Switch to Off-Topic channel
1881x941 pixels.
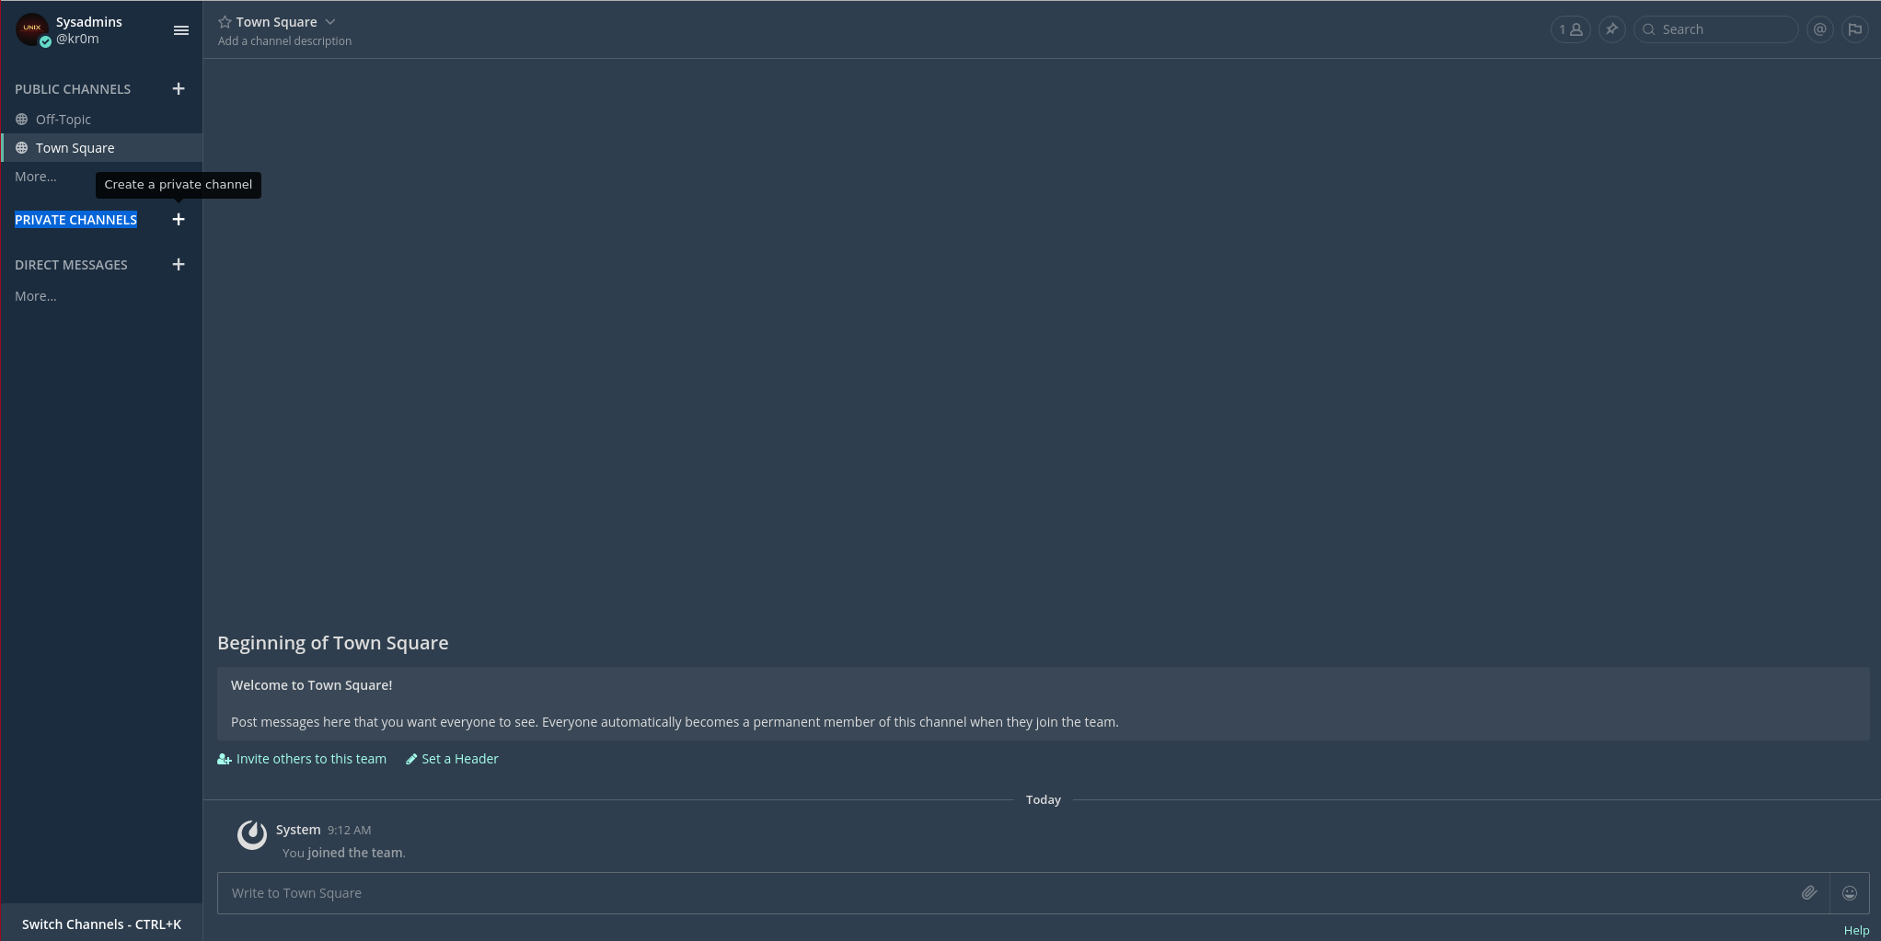[x=63, y=120]
